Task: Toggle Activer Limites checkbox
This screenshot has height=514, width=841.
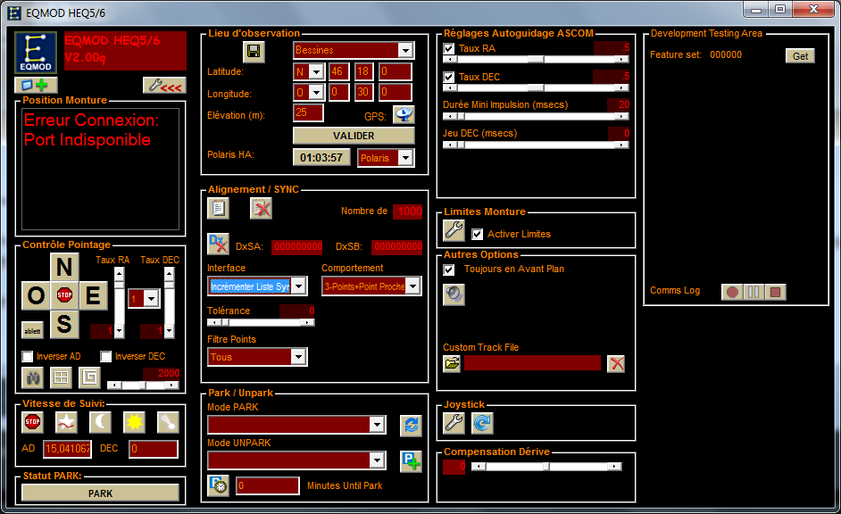Action: 477,234
